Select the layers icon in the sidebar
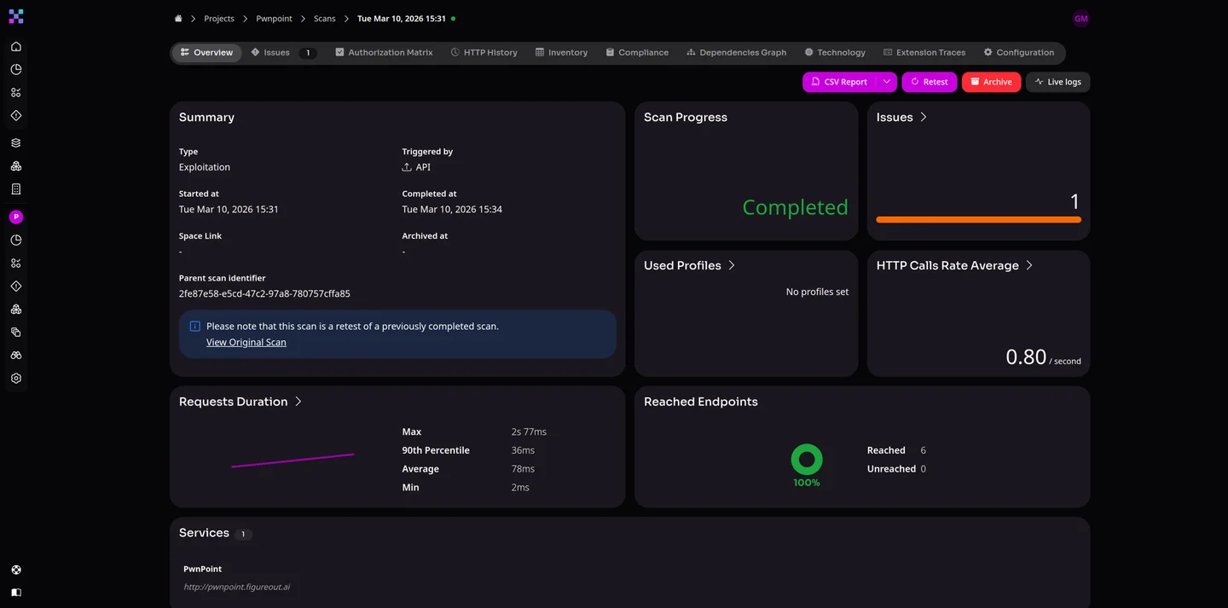Screen dimensions: 1228x608 [15, 142]
